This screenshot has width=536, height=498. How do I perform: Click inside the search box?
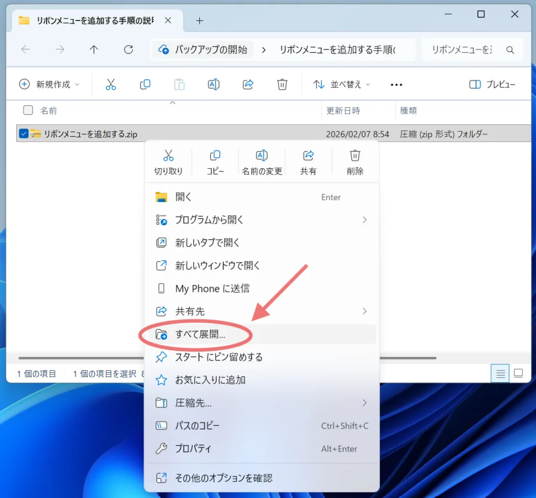[x=468, y=49]
